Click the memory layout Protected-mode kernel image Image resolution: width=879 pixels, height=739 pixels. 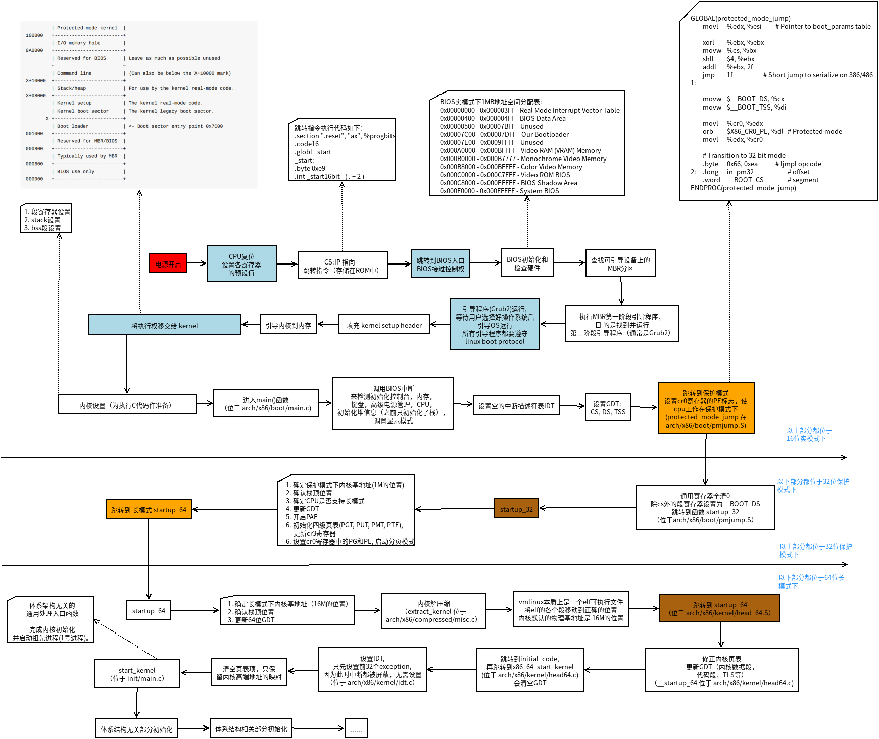139,104
